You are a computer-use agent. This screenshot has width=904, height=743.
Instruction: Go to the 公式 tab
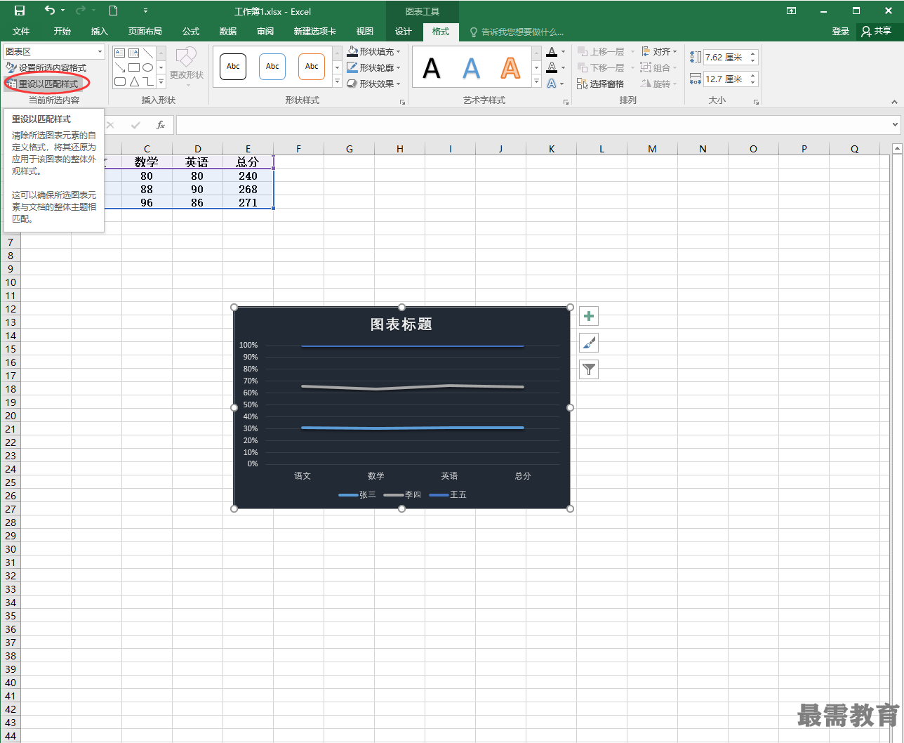click(191, 32)
